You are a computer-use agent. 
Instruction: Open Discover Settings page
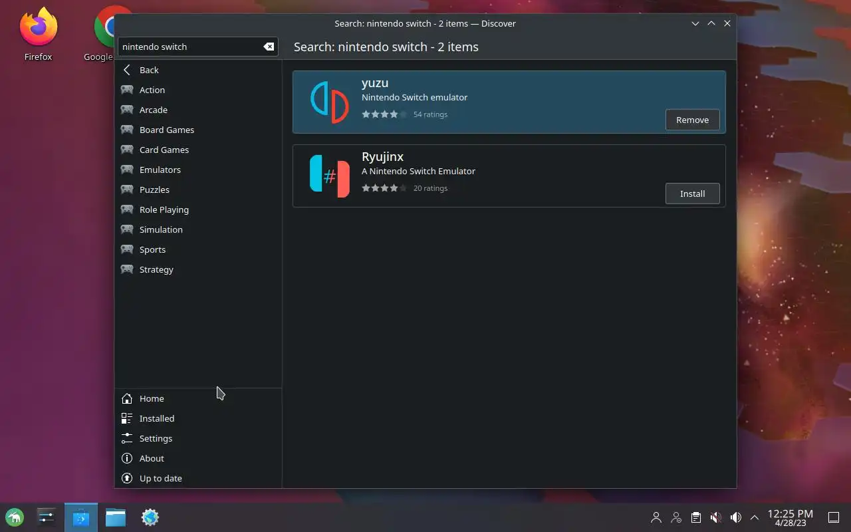click(198, 438)
